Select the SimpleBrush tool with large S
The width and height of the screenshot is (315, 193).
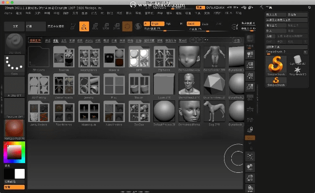pyautogui.click(x=276, y=65)
